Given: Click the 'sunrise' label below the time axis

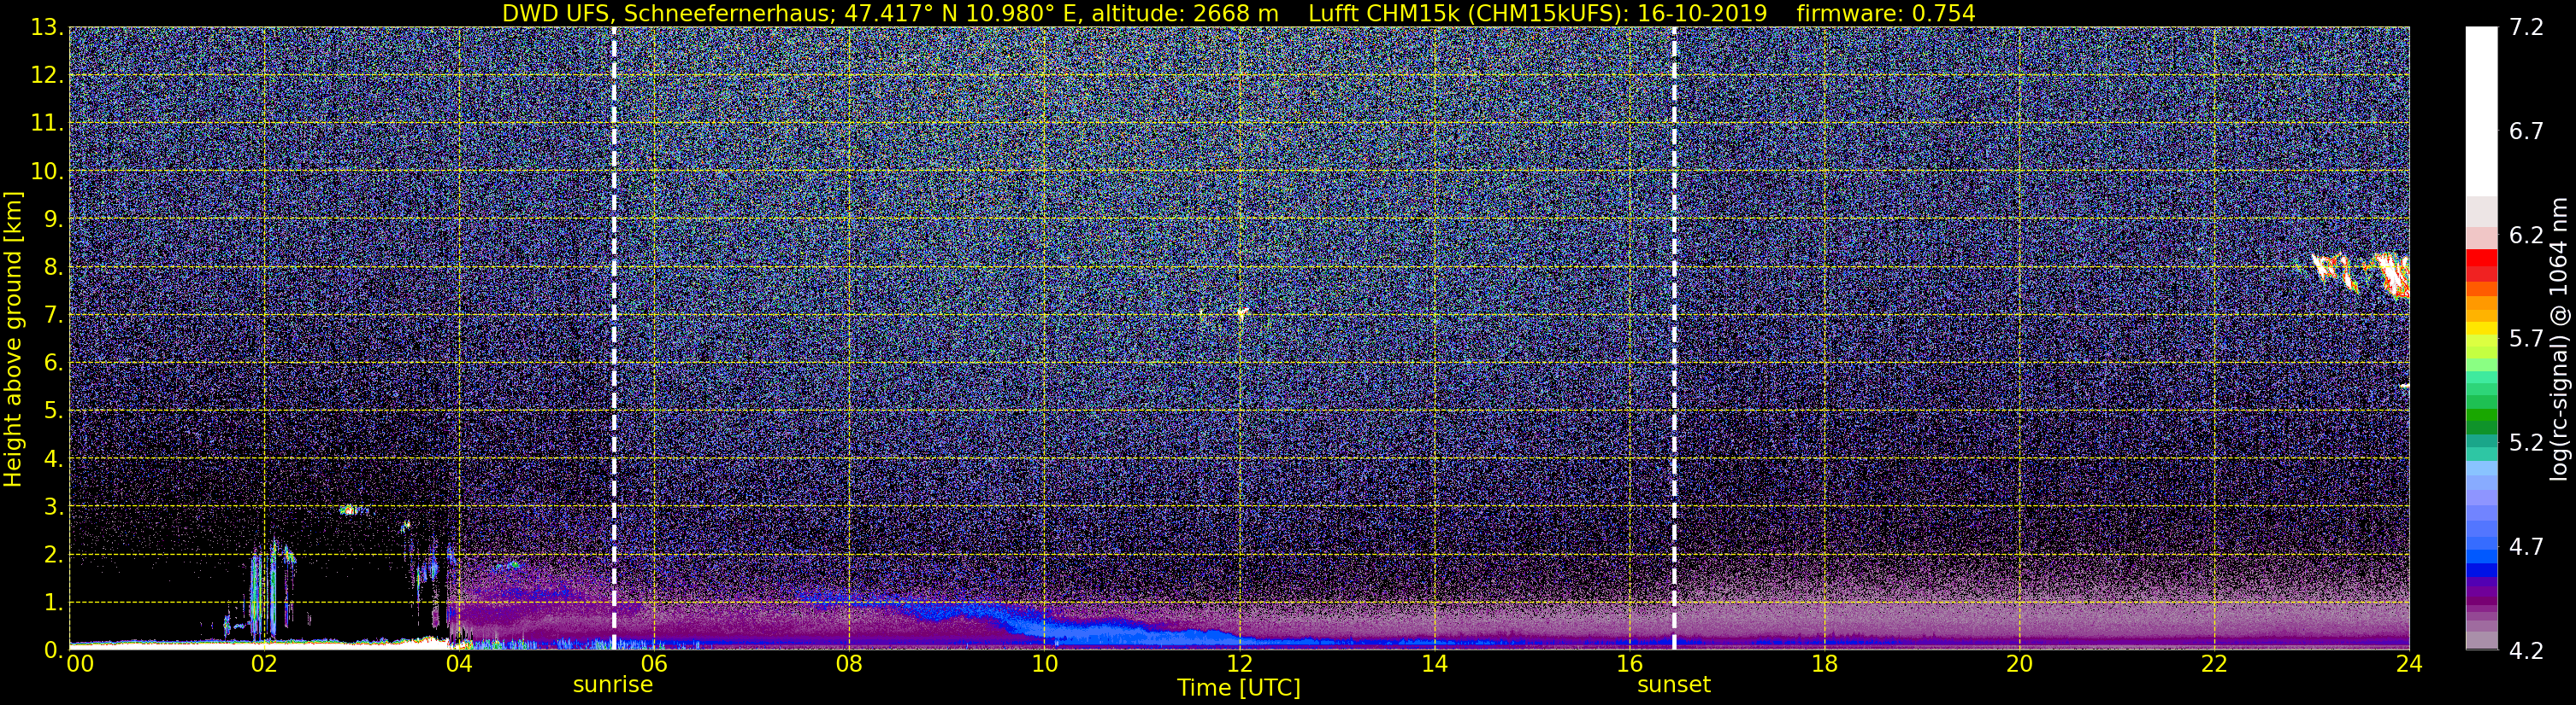Looking at the screenshot, I should (612, 685).
